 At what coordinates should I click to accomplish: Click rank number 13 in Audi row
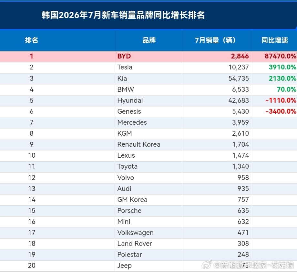click(32, 189)
